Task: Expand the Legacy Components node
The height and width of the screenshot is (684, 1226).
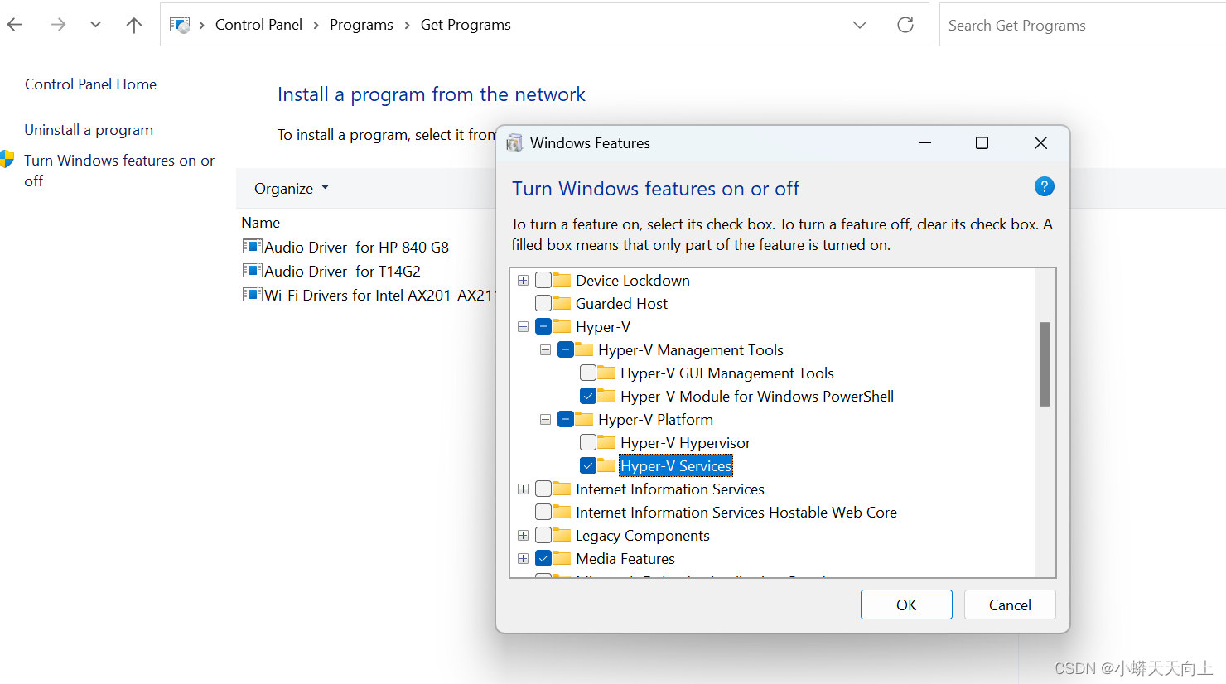Action: tap(523, 536)
